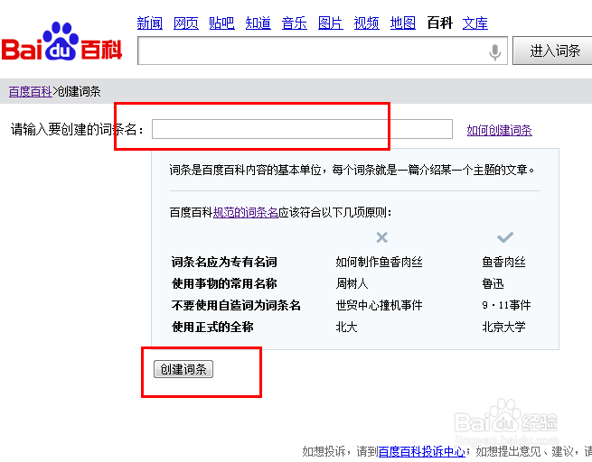Click the 创建词条 button

point(183,369)
